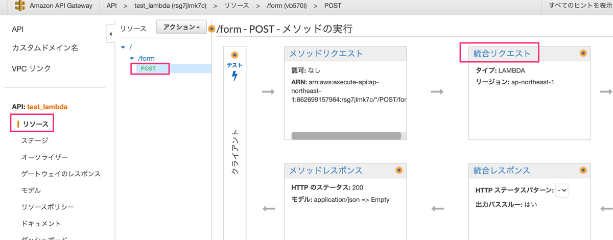Click the すべてのヒントを表示 button

pos(581,6)
